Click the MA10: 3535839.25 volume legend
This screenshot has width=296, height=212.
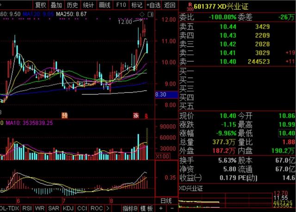(30, 123)
